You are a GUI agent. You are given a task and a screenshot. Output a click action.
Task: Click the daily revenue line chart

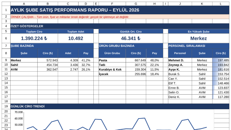[112, 120]
